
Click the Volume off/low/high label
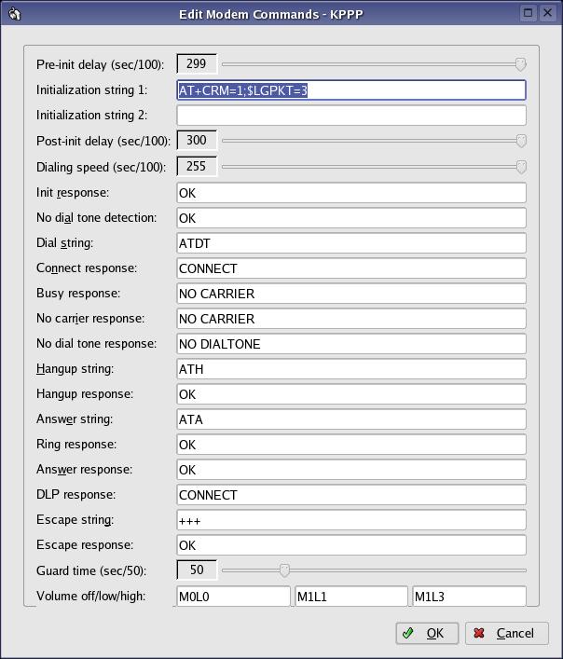point(90,596)
